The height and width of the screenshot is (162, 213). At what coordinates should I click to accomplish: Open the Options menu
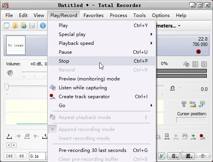tap(161, 15)
